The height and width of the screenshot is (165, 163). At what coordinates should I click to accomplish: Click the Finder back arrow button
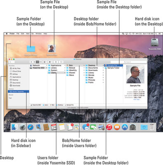pyautogui.click(x=10, y=62)
